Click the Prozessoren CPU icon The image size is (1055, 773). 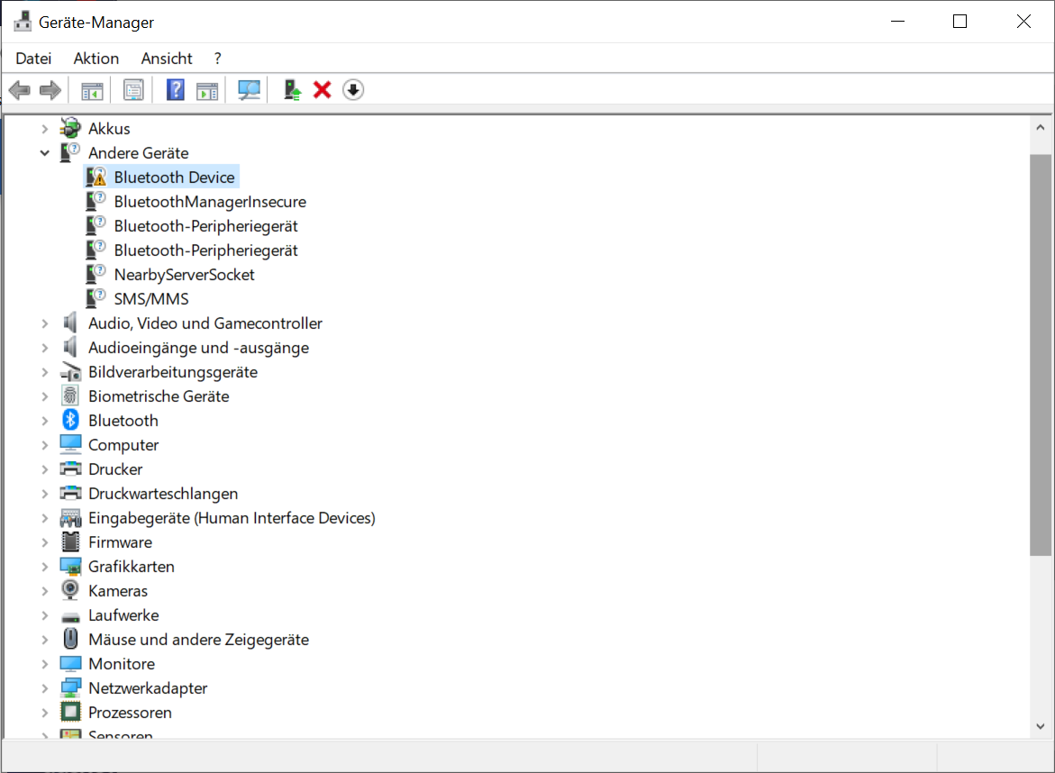70,712
